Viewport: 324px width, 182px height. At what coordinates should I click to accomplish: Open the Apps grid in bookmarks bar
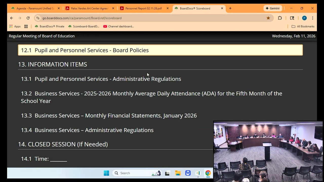(x=15, y=26)
